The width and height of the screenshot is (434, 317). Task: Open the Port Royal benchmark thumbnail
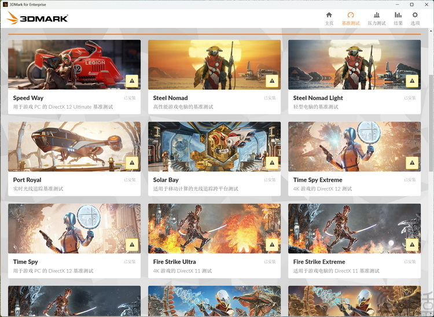click(74, 146)
